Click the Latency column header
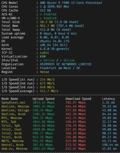The image size is (120, 153). (109, 99)
